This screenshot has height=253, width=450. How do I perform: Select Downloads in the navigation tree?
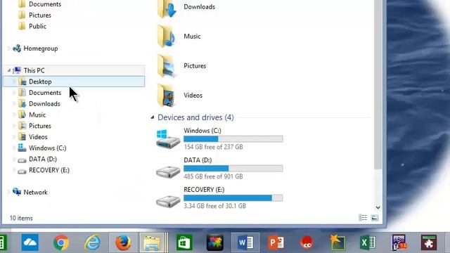tap(44, 104)
